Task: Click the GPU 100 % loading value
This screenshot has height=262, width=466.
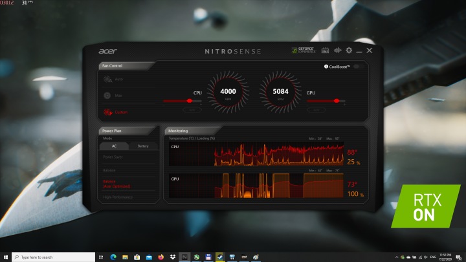Action: (355, 194)
